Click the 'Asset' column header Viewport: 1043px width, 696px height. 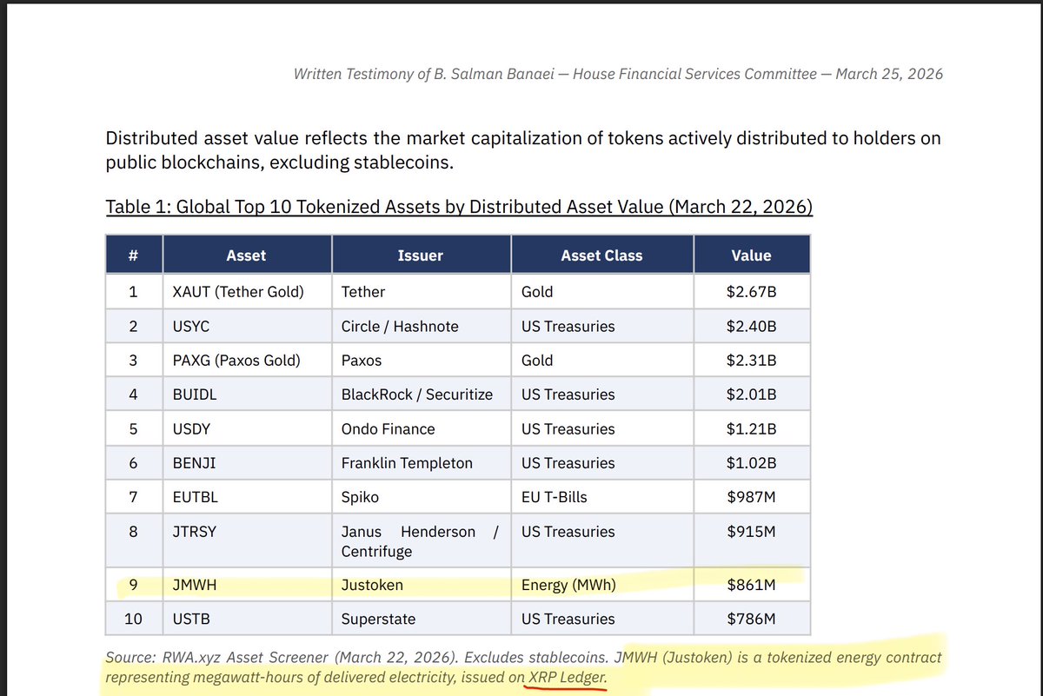click(x=246, y=255)
